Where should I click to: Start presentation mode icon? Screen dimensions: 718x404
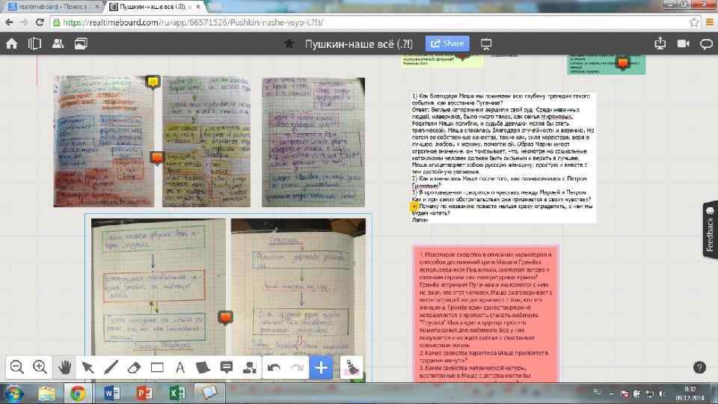[x=486, y=44]
